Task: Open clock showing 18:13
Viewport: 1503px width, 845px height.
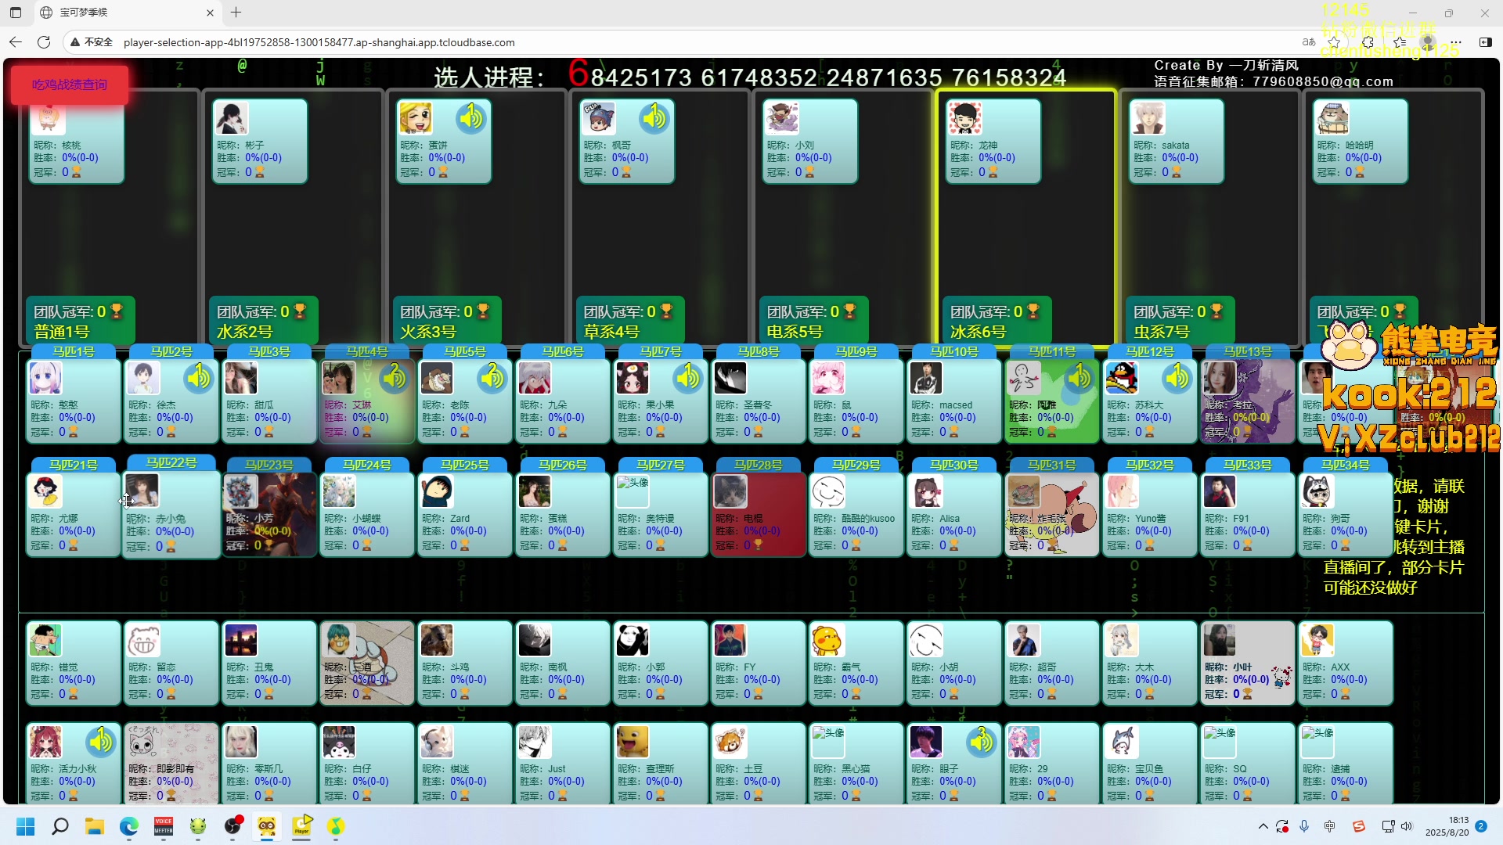Action: click(1447, 826)
